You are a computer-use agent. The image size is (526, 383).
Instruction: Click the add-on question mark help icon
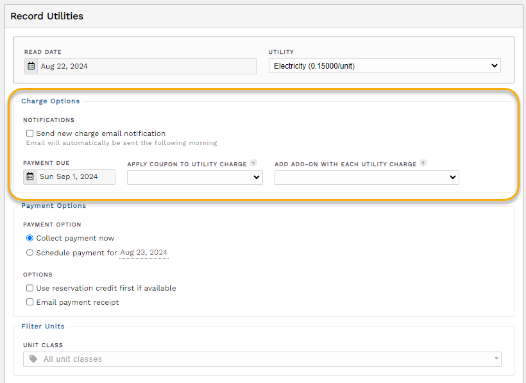(x=423, y=164)
